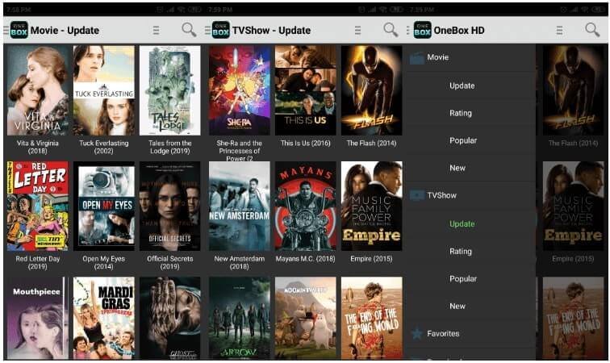Select green Update under TVShow in drawer
The height and width of the screenshot is (363, 610).
[x=462, y=223]
